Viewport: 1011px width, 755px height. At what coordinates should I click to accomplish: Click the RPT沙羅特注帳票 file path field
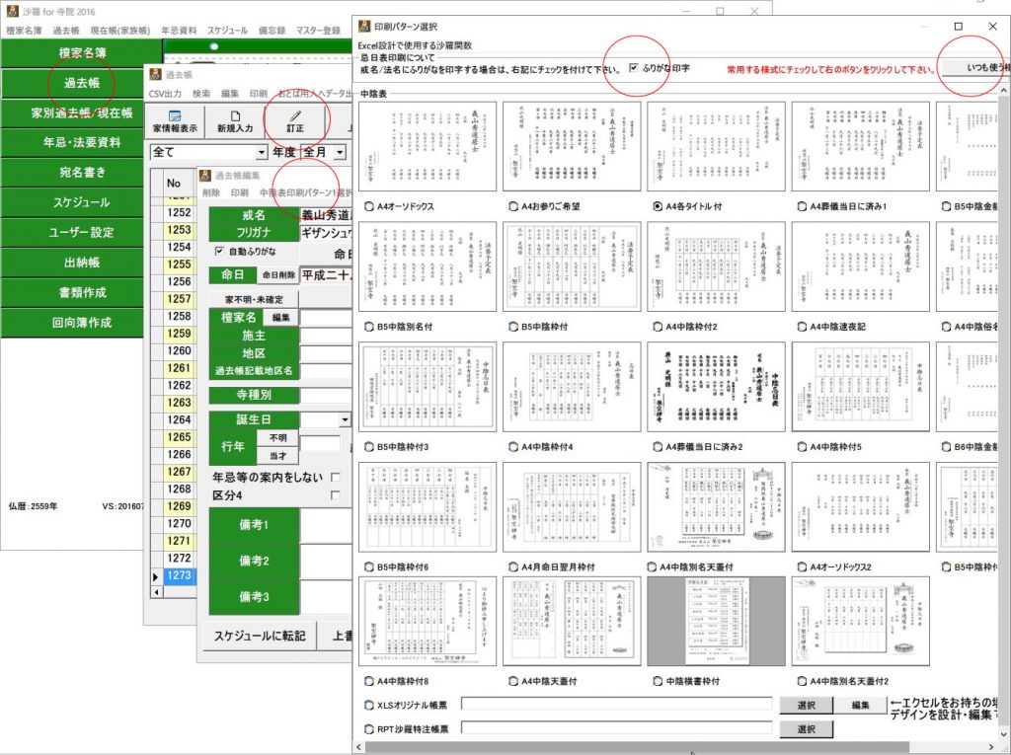point(616,728)
